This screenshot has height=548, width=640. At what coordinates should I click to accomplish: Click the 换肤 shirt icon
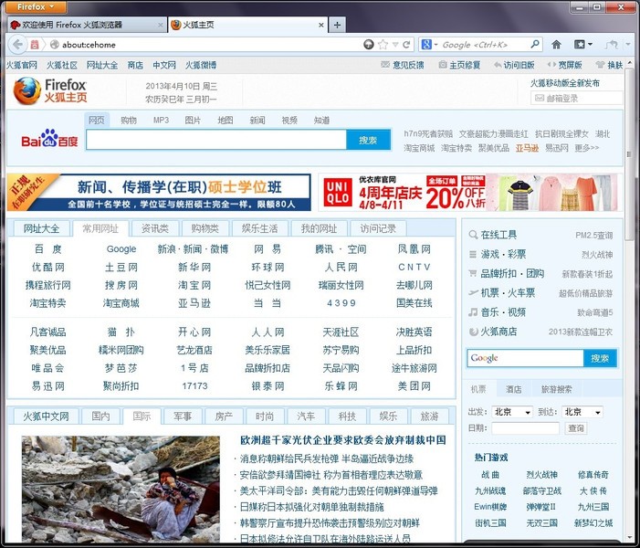pyautogui.click(x=600, y=65)
